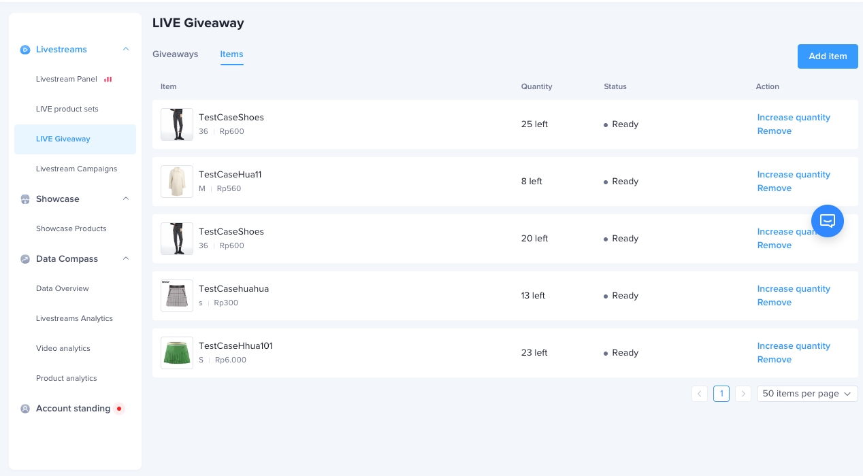Click the Add item button
The height and width of the screenshot is (476, 863).
[x=828, y=56]
